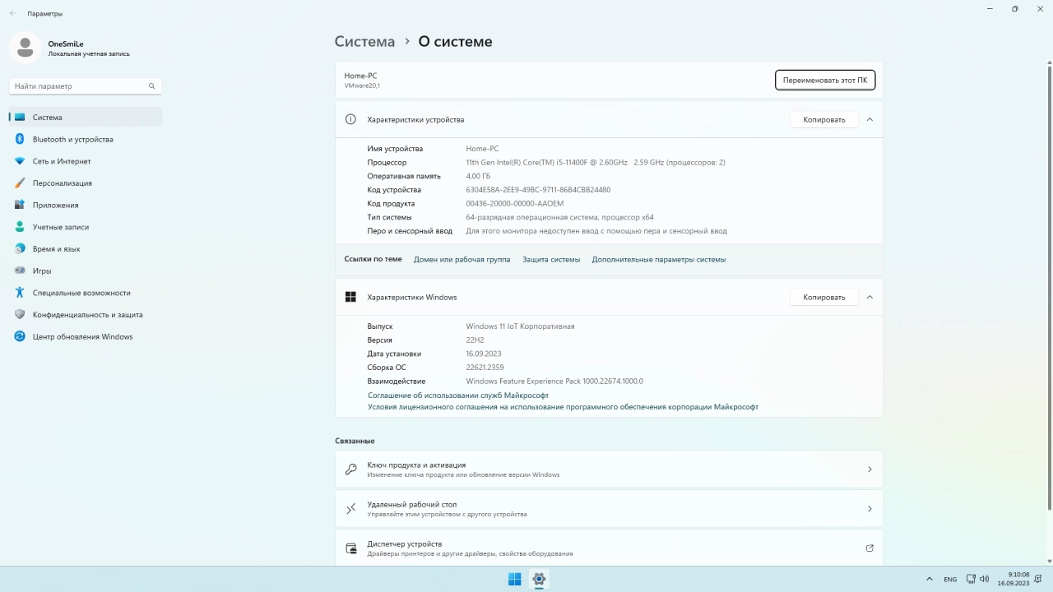Click the Персонализация brush icon
The image size is (1053, 592).
(x=20, y=183)
